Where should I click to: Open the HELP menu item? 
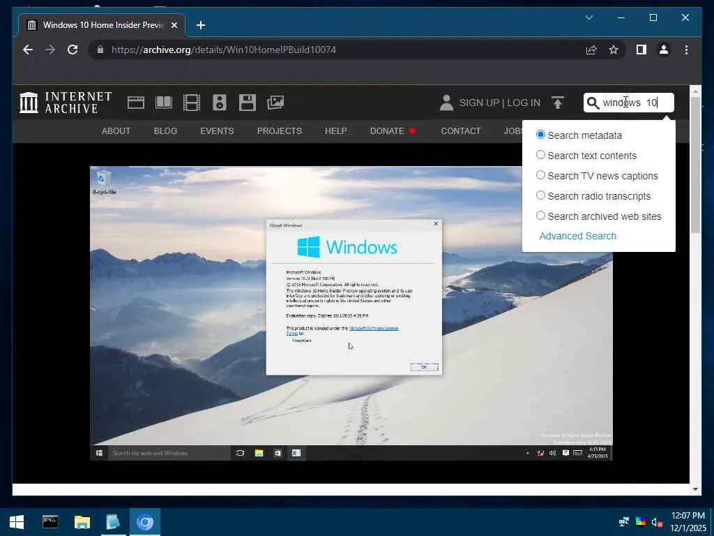pyautogui.click(x=335, y=131)
